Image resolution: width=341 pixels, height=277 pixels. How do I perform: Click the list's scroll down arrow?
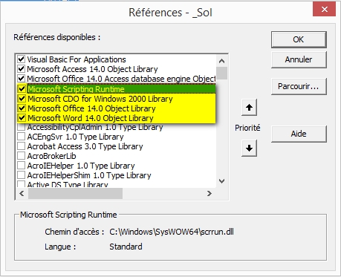(x=222, y=181)
